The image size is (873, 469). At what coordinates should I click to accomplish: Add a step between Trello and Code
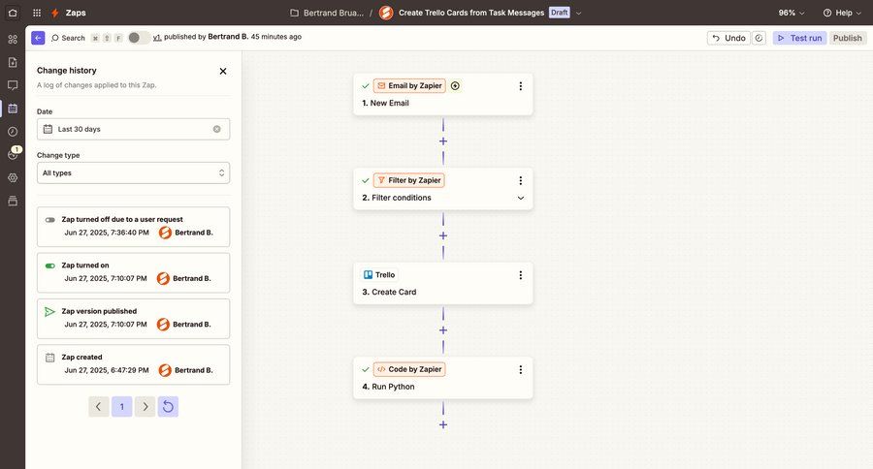click(x=443, y=330)
